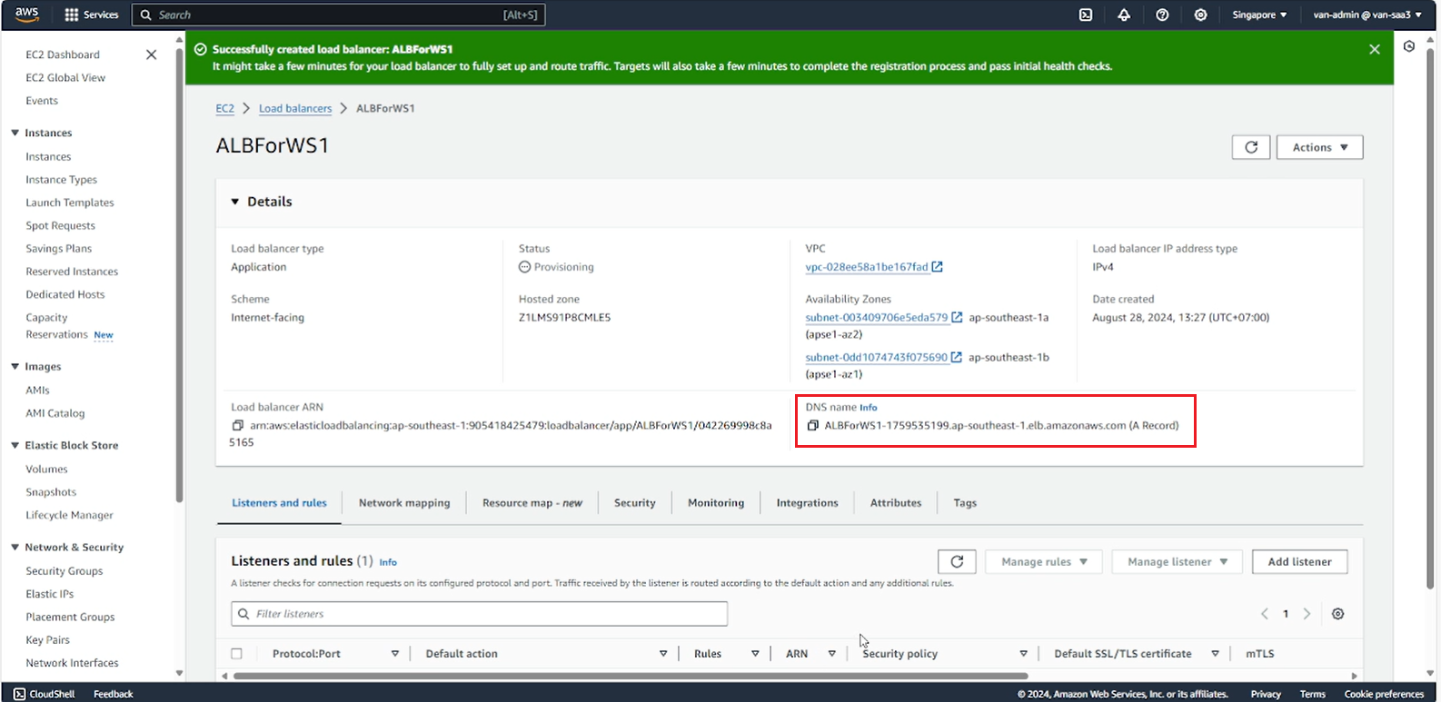Click the listeners table horizontal scrollbar
This screenshot has height=702, width=1441.
pos(631,676)
